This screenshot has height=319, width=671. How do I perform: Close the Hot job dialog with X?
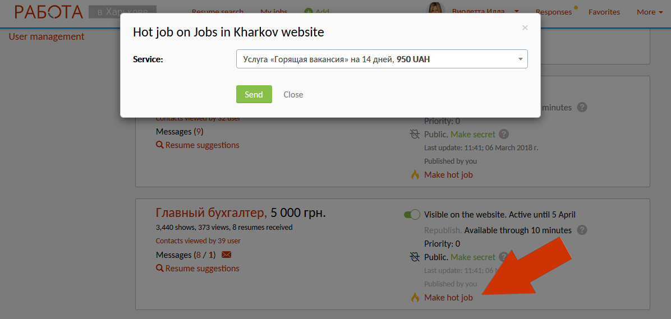click(525, 27)
